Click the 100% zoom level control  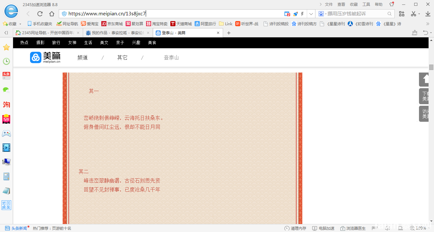click(418, 228)
